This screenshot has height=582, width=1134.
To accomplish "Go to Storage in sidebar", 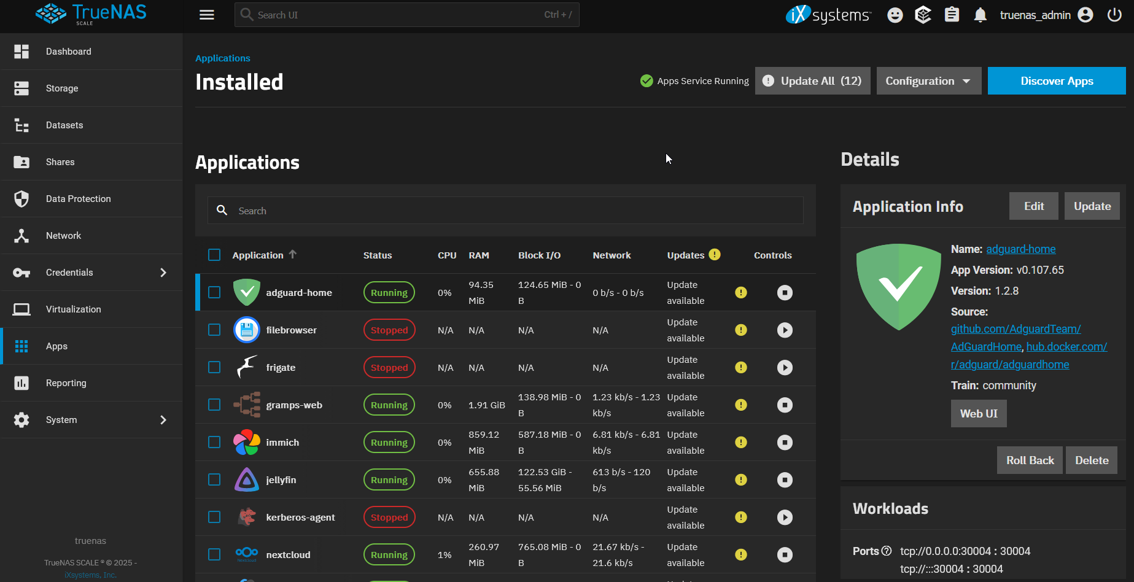I will 62,88.
